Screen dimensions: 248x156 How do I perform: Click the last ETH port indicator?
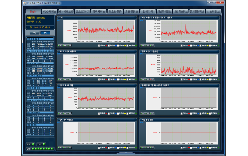tap(52, 149)
